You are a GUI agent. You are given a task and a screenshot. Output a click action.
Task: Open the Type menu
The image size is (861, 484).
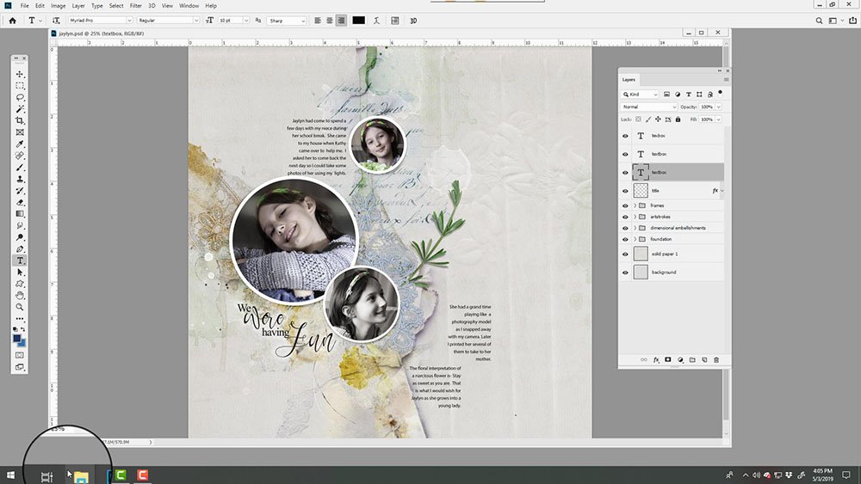pos(97,5)
